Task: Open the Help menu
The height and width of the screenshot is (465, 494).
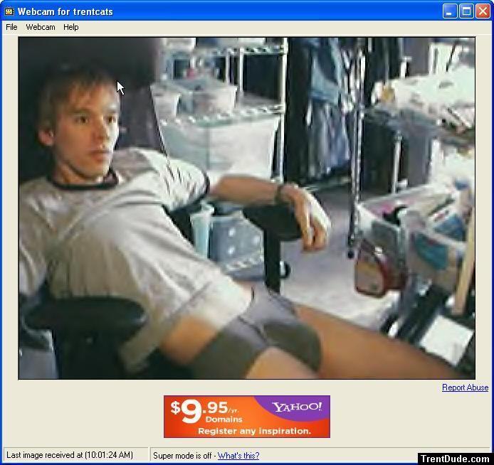Action: click(x=70, y=27)
